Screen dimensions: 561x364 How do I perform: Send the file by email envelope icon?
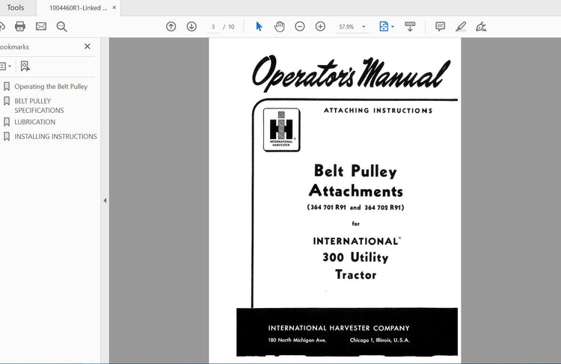click(41, 26)
